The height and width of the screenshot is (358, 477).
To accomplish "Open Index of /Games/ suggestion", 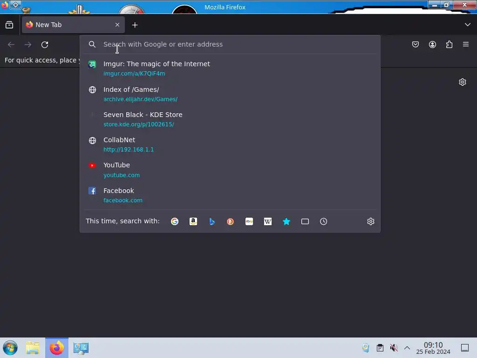I will click(x=230, y=94).
